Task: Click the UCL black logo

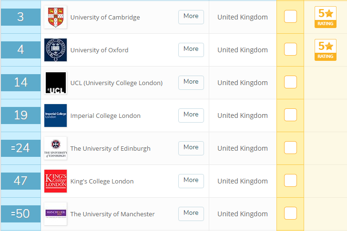Action: point(55,83)
